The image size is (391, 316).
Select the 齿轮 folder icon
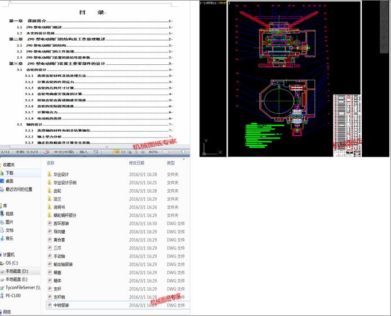50,190
